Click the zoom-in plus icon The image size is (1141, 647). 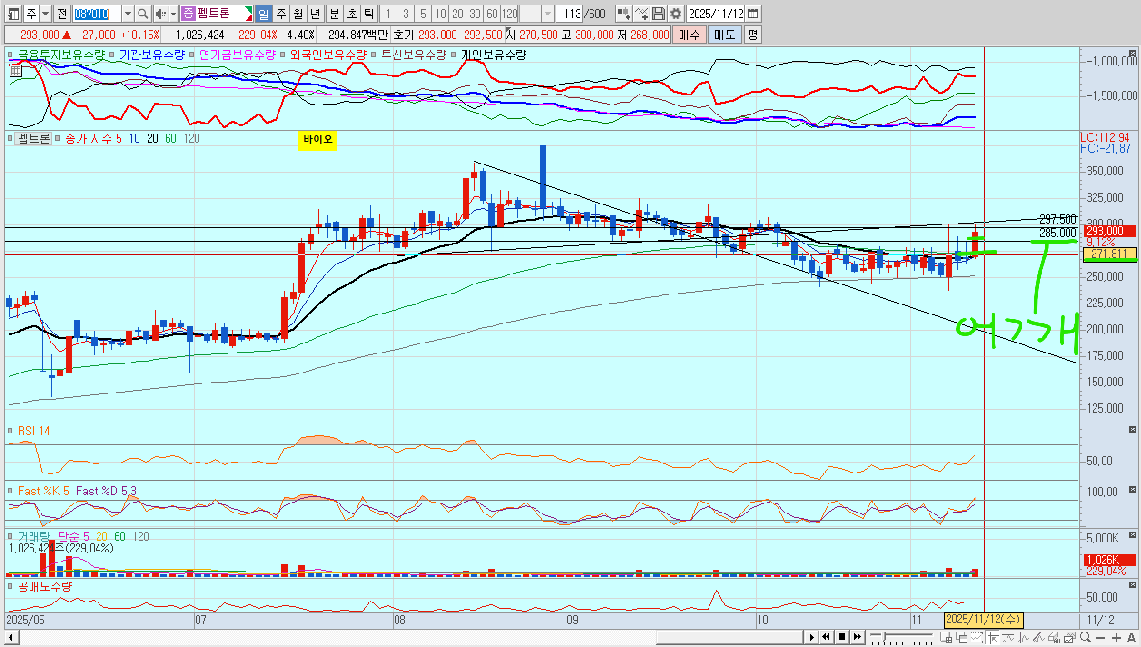(1116, 638)
